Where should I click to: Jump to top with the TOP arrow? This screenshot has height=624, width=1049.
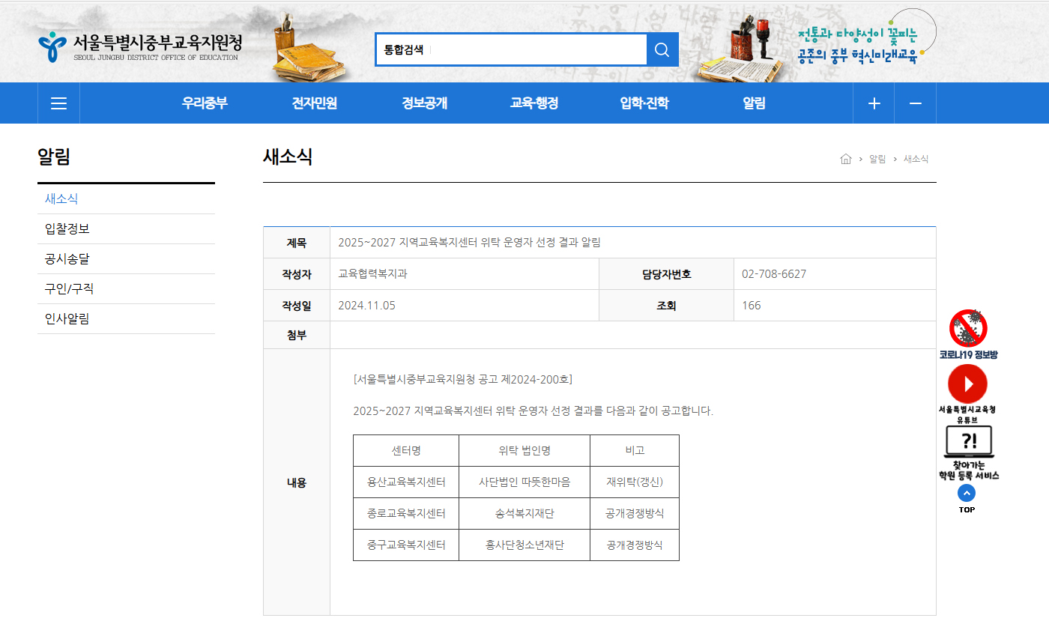pyautogui.click(x=967, y=499)
